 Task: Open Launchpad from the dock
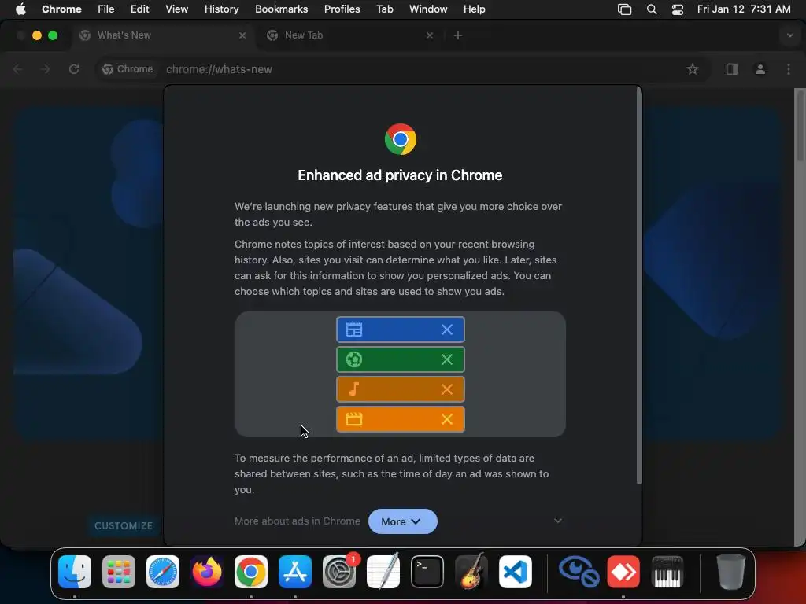point(119,572)
